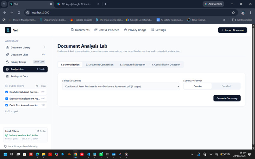The image size is (255, 159).
Task: Uncheck Executive Employment Agreement in query scope
Action: pos(7,99)
